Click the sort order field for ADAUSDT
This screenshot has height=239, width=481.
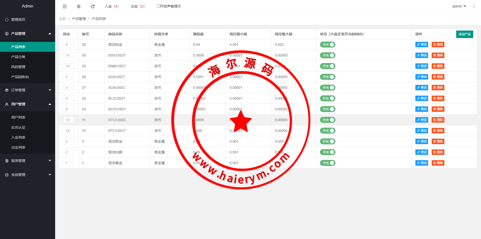coord(68,77)
